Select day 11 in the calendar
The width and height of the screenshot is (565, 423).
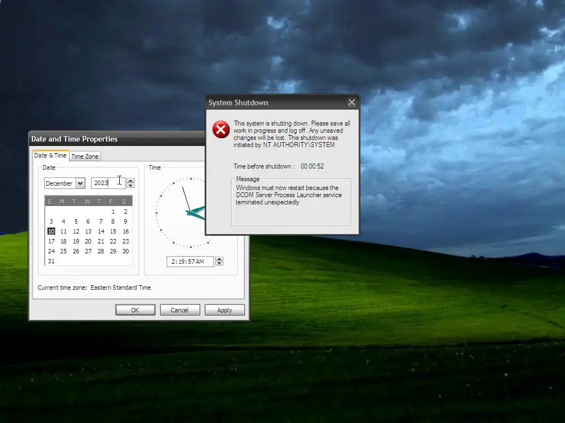pos(63,231)
